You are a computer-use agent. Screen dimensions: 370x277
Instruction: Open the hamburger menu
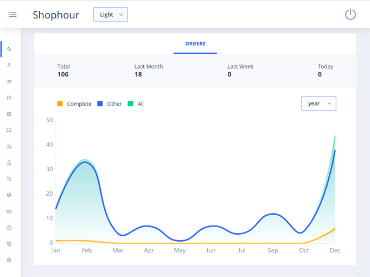(x=12, y=15)
